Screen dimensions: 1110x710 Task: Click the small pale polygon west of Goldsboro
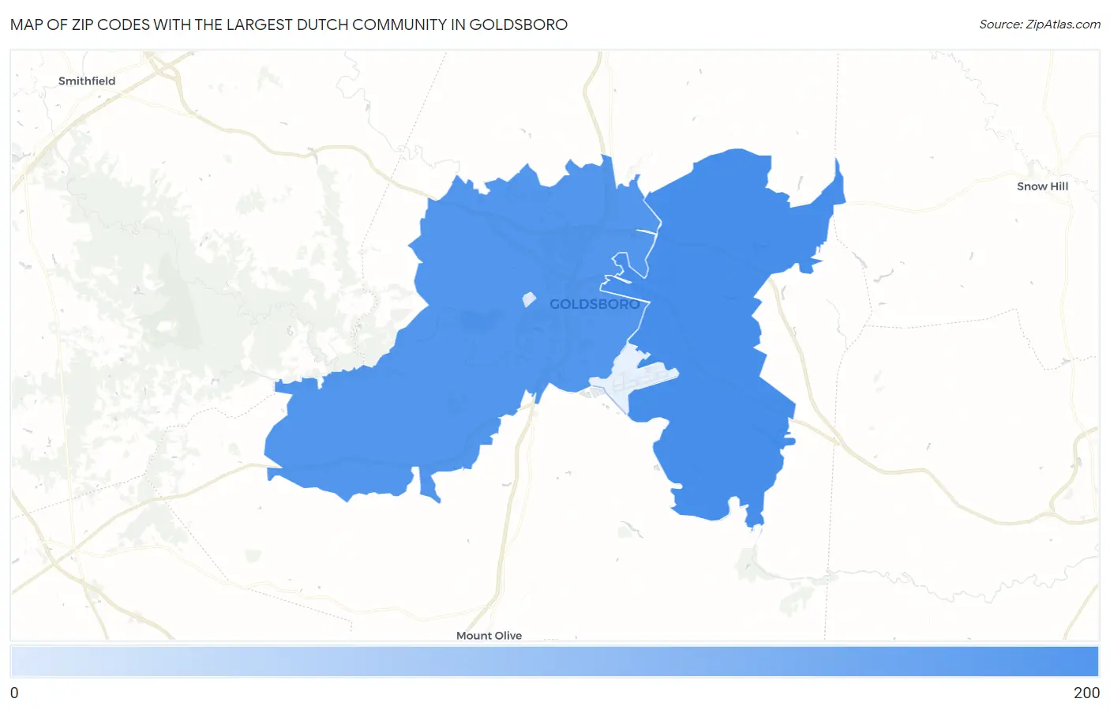pos(529,299)
